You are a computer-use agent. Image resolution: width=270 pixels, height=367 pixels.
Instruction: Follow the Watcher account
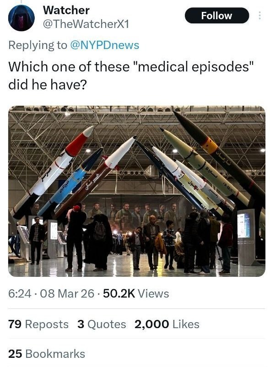tap(216, 16)
